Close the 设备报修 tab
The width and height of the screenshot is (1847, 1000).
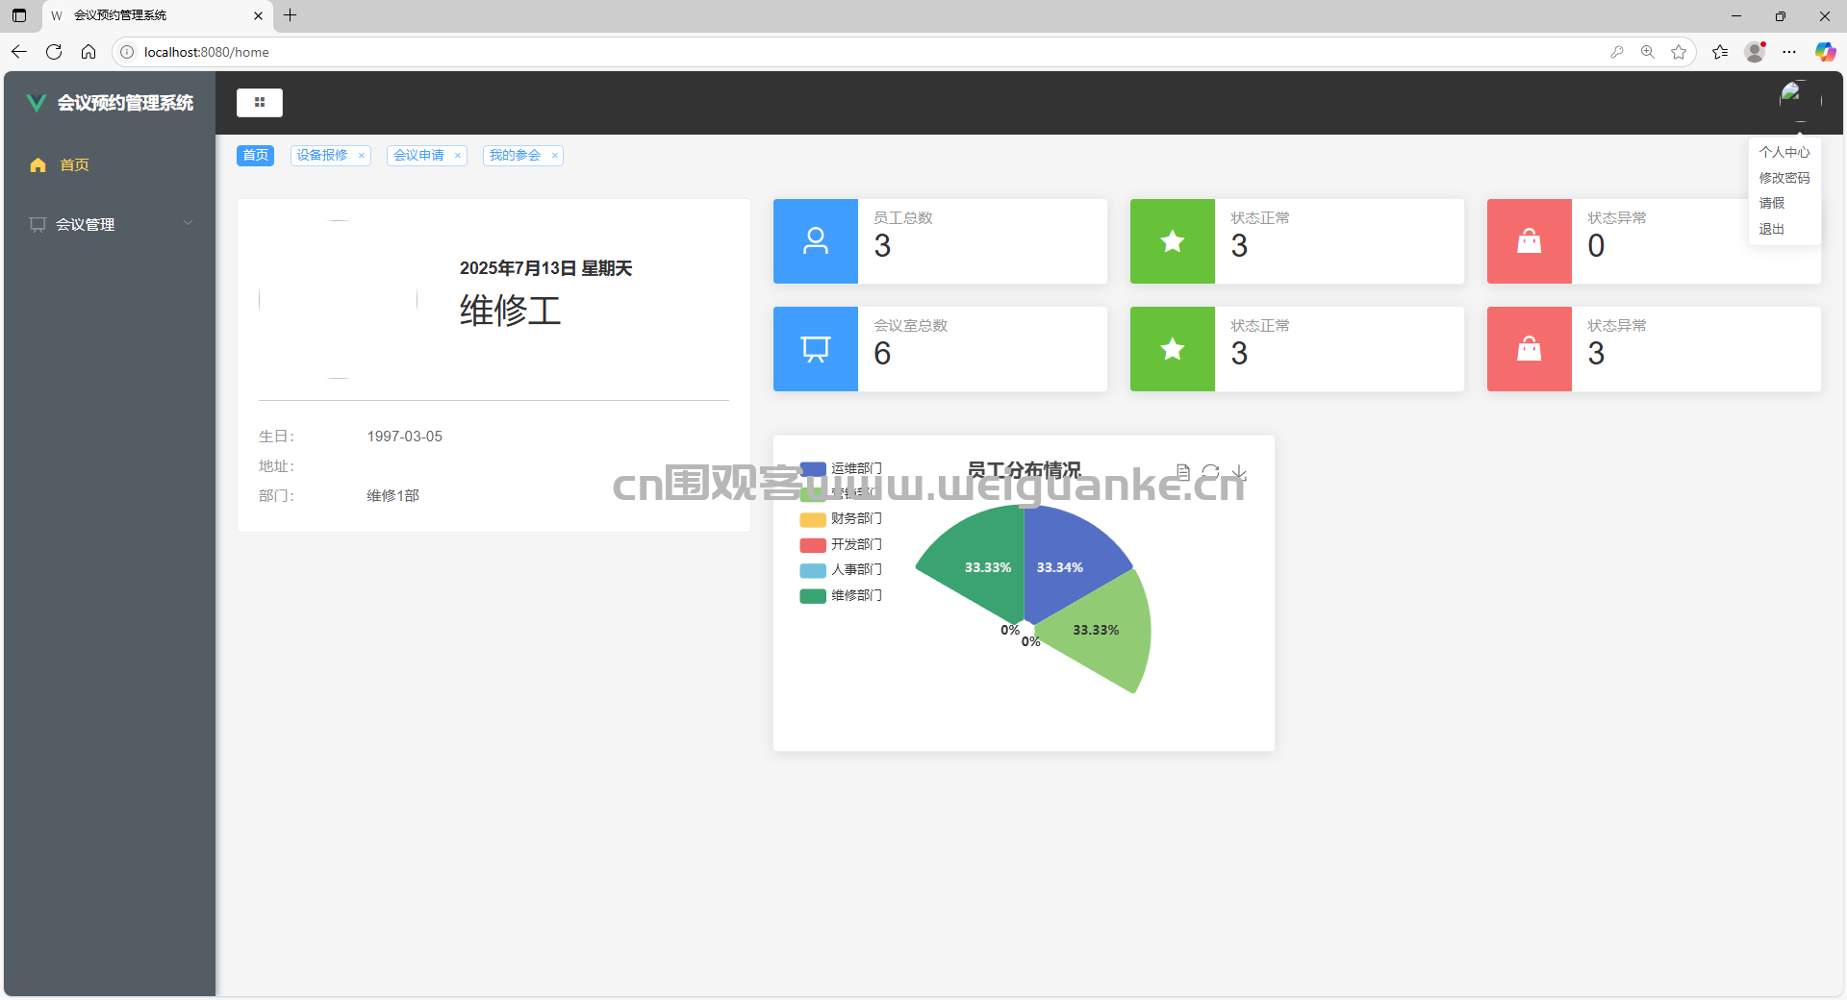click(362, 156)
